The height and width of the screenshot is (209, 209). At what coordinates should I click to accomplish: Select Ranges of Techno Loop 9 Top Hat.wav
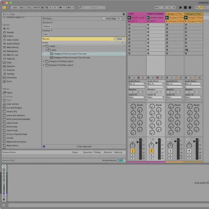point(72,57)
